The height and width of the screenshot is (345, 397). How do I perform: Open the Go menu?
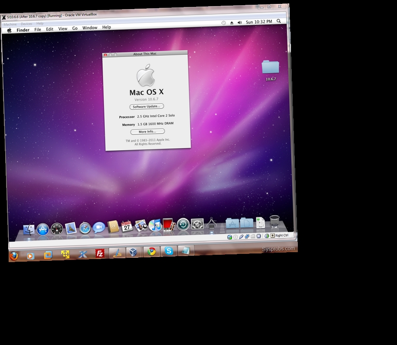click(x=75, y=28)
